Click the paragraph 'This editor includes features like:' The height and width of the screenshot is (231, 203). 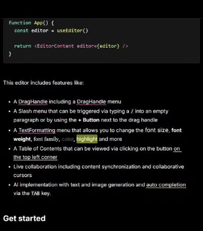tap(44, 83)
